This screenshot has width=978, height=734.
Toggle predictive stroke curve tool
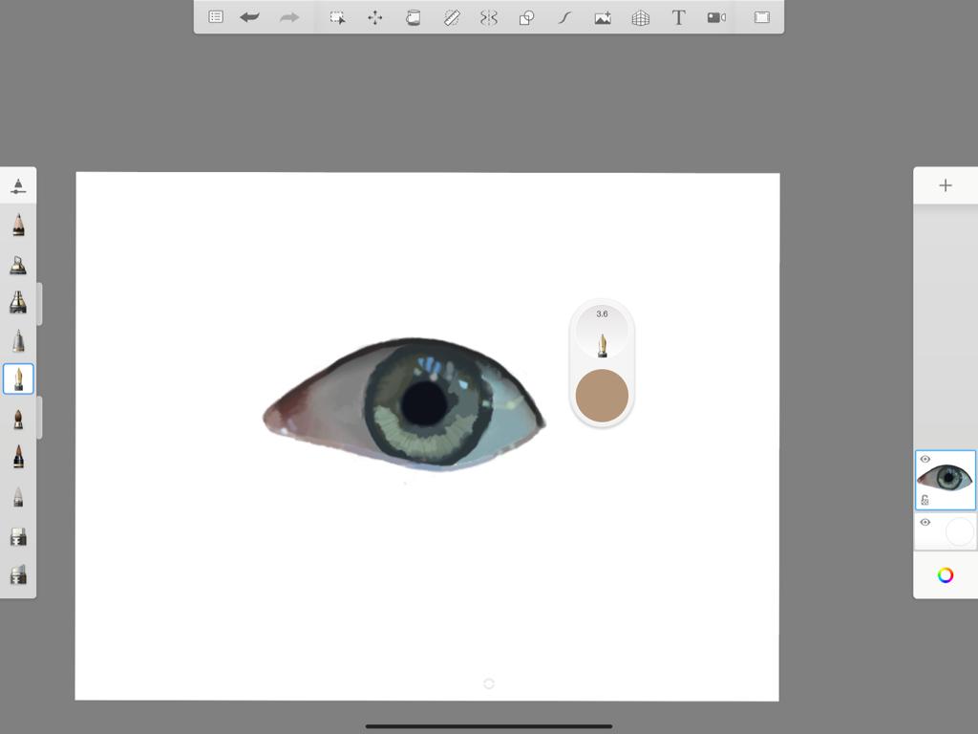coord(564,17)
